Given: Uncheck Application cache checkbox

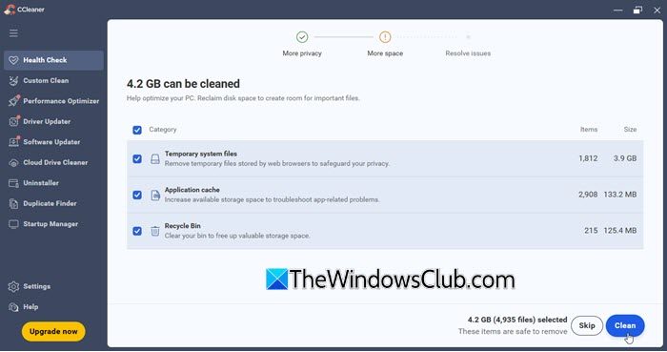Looking at the screenshot, I should click(137, 195).
